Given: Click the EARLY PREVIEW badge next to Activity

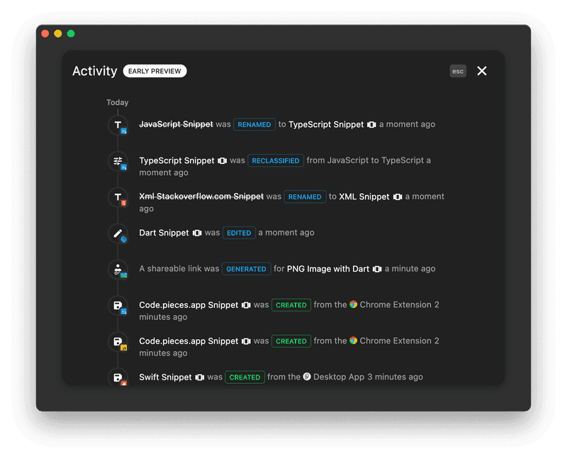Looking at the screenshot, I should click(155, 71).
